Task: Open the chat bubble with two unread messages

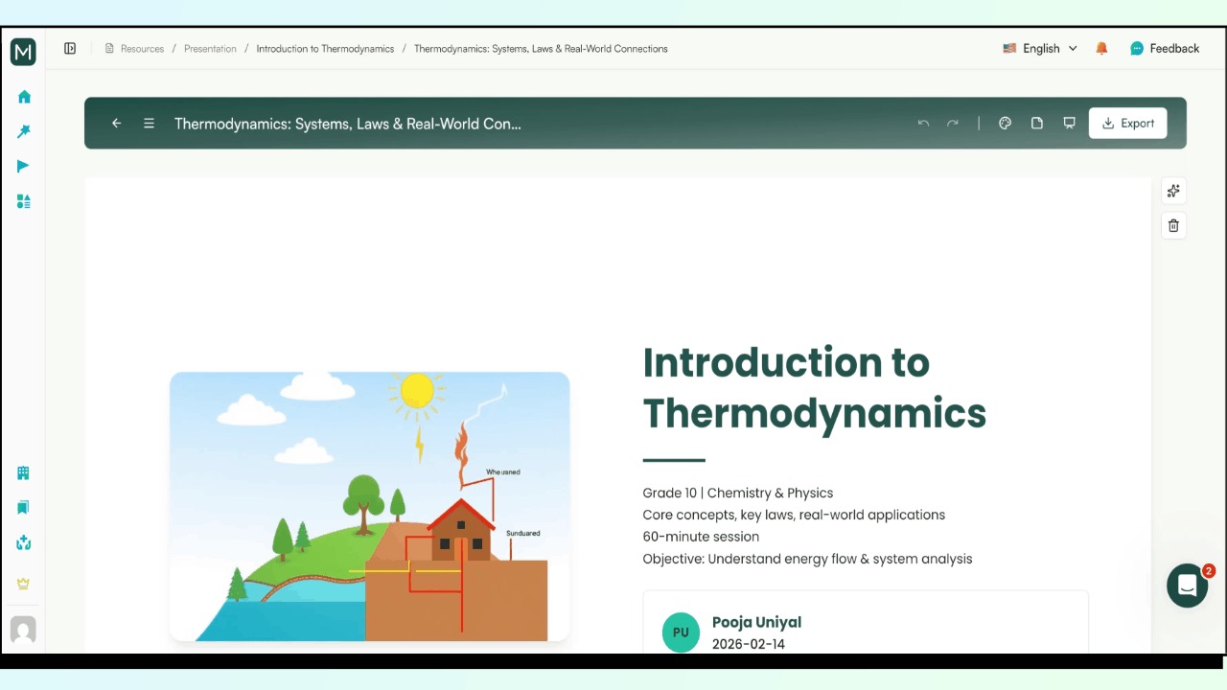Action: (1187, 585)
